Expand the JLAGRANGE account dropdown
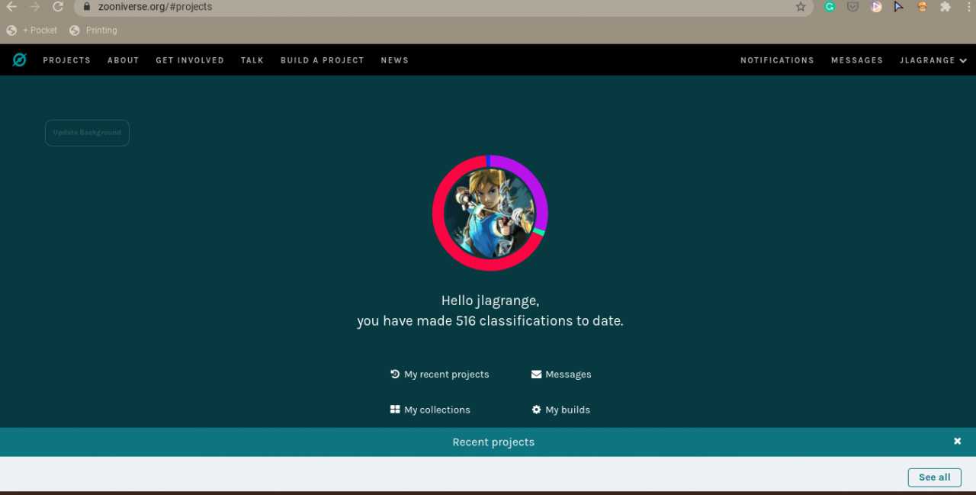The height and width of the screenshot is (495, 976). [933, 60]
